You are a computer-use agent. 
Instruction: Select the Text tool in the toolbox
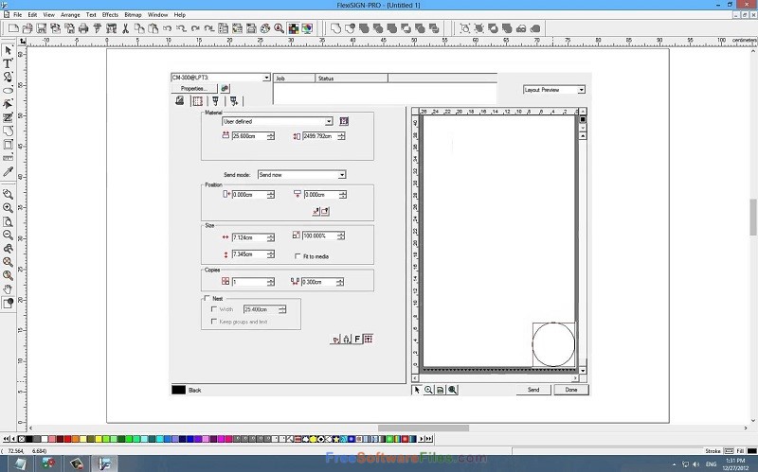pyautogui.click(x=8, y=63)
